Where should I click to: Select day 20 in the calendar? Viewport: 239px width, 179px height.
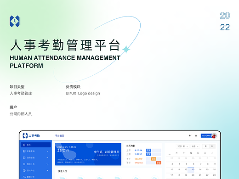point(193,175)
